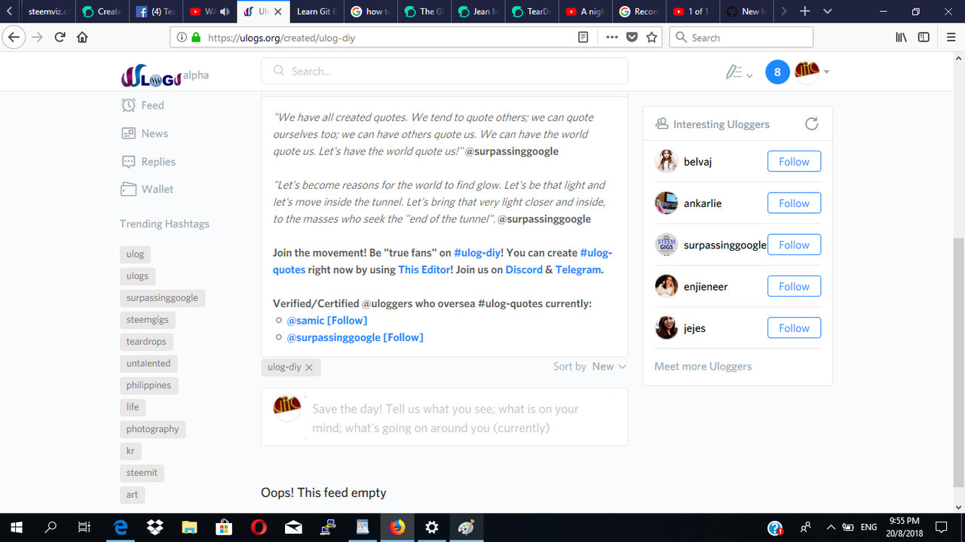The width and height of the screenshot is (965, 542).
Task: Open Microsoft Edge from the taskbar
Action: tap(120, 527)
